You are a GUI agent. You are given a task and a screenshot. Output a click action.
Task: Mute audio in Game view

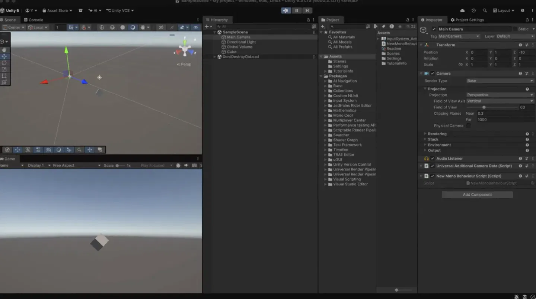click(x=186, y=166)
